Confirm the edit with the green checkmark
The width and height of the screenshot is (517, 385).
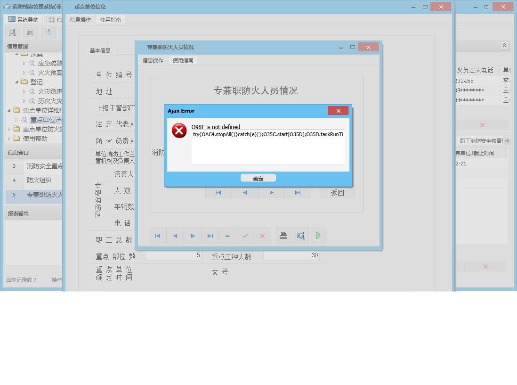pyautogui.click(x=245, y=236)
